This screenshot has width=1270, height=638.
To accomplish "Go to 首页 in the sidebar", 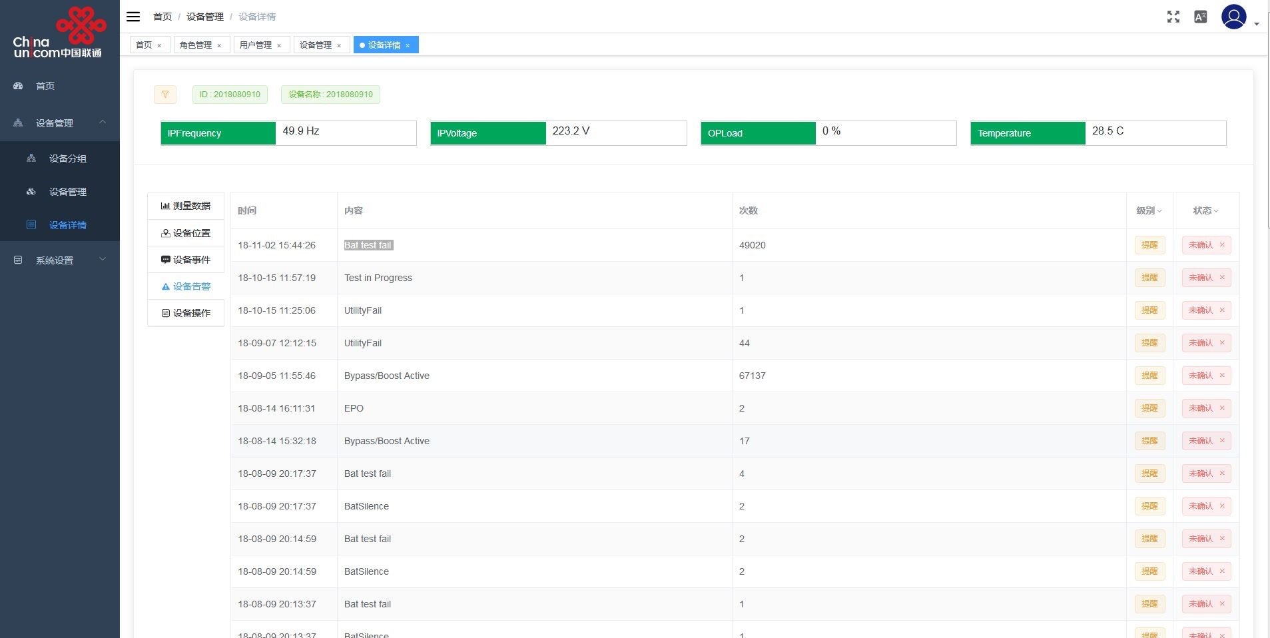I will point(45,86).
